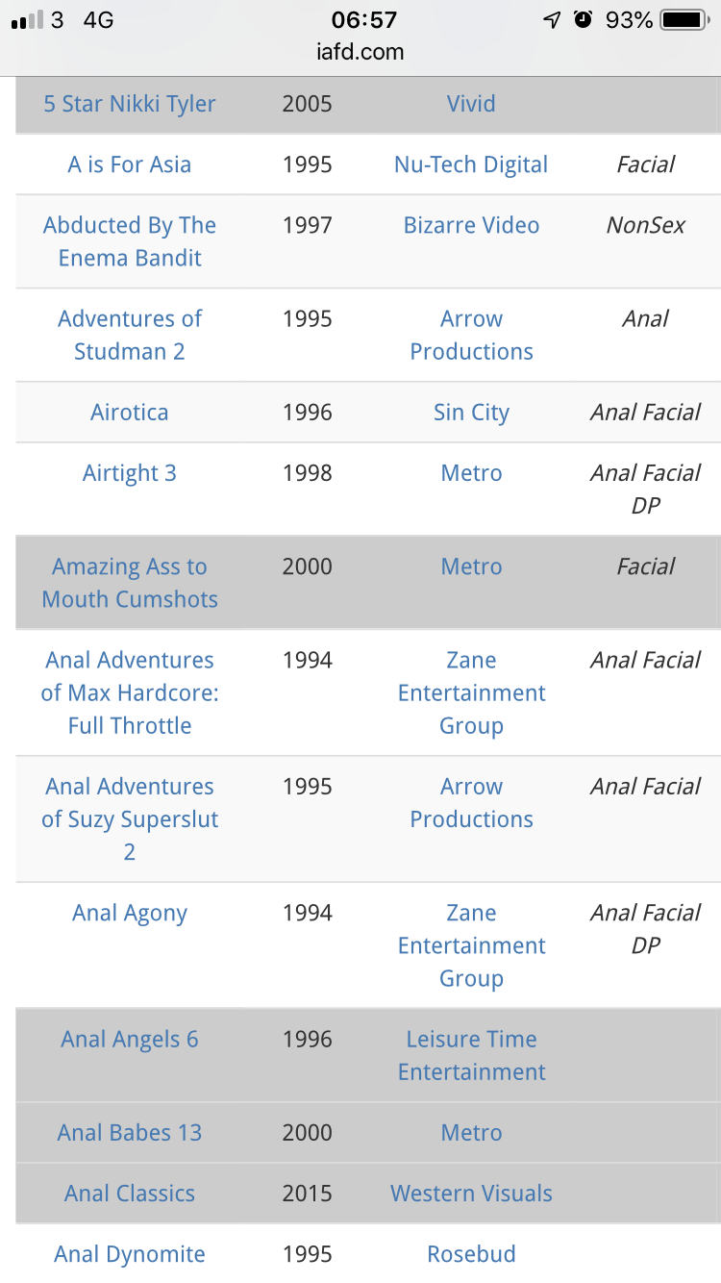Open the Nu-Tech Digital distributor link
The image size is (721, 1283).
tap(471, 164)
